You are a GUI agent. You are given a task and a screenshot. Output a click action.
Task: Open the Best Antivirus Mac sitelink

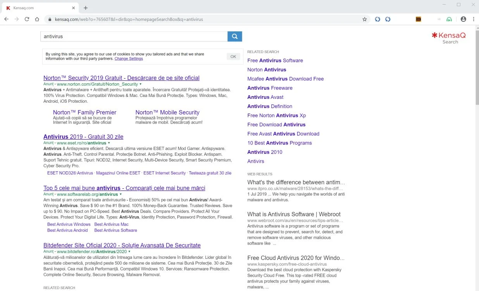tap(112, 224)
